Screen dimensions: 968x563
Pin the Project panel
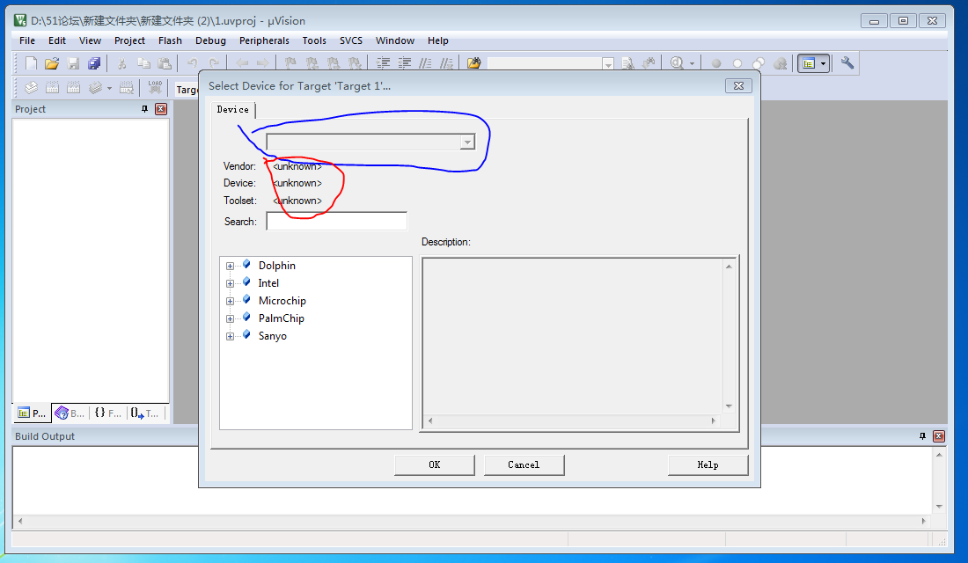(144, 109)
